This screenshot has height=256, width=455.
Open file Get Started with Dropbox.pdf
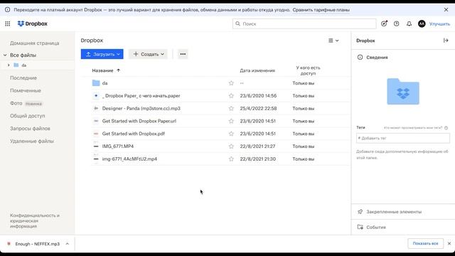pos(134,134)
